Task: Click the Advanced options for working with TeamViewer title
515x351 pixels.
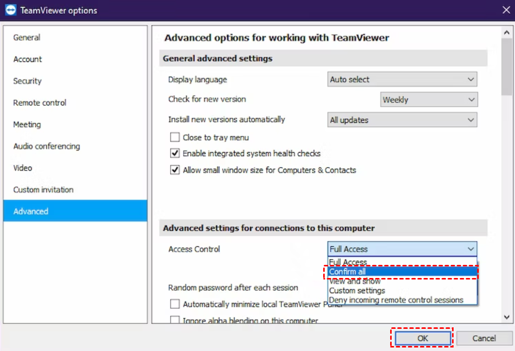Action: click(x=276, y=38)
